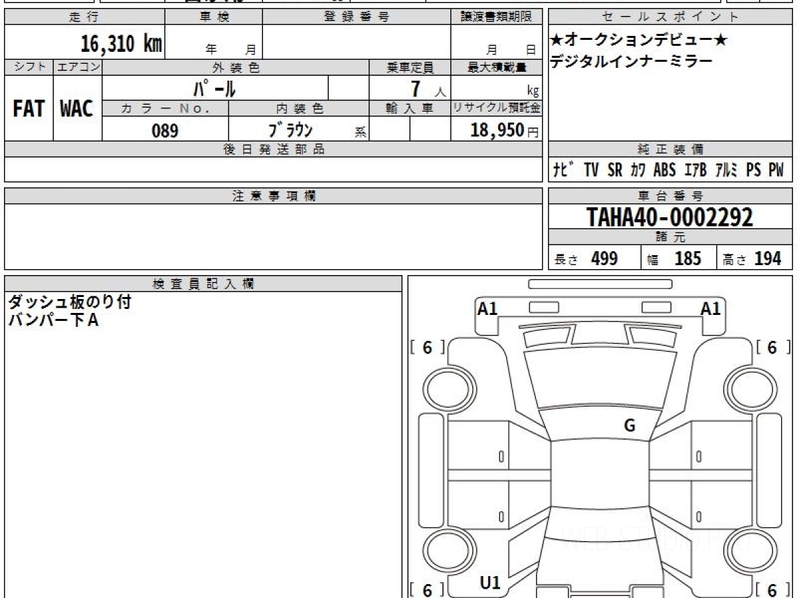The height and width of the screenshot is (598, 797).
Task: Click the G mark on the windshield diagram
Action: tap(630, 426)
